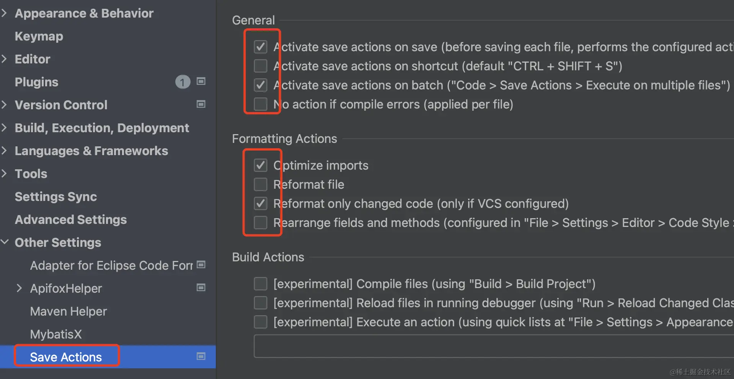Click project-level settings icon next to Plugins
Viewport: 734px width, 379px height.
click(201, 81)
